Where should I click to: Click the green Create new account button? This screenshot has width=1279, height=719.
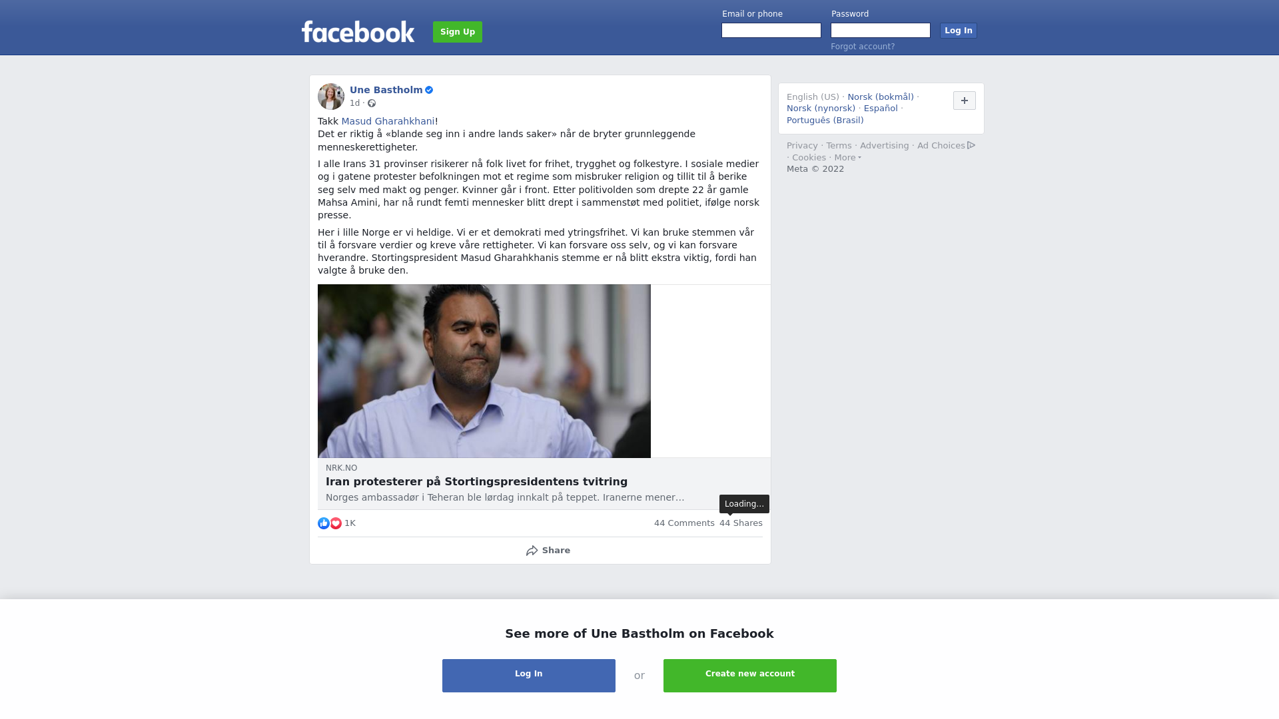(x=750, y=676)
